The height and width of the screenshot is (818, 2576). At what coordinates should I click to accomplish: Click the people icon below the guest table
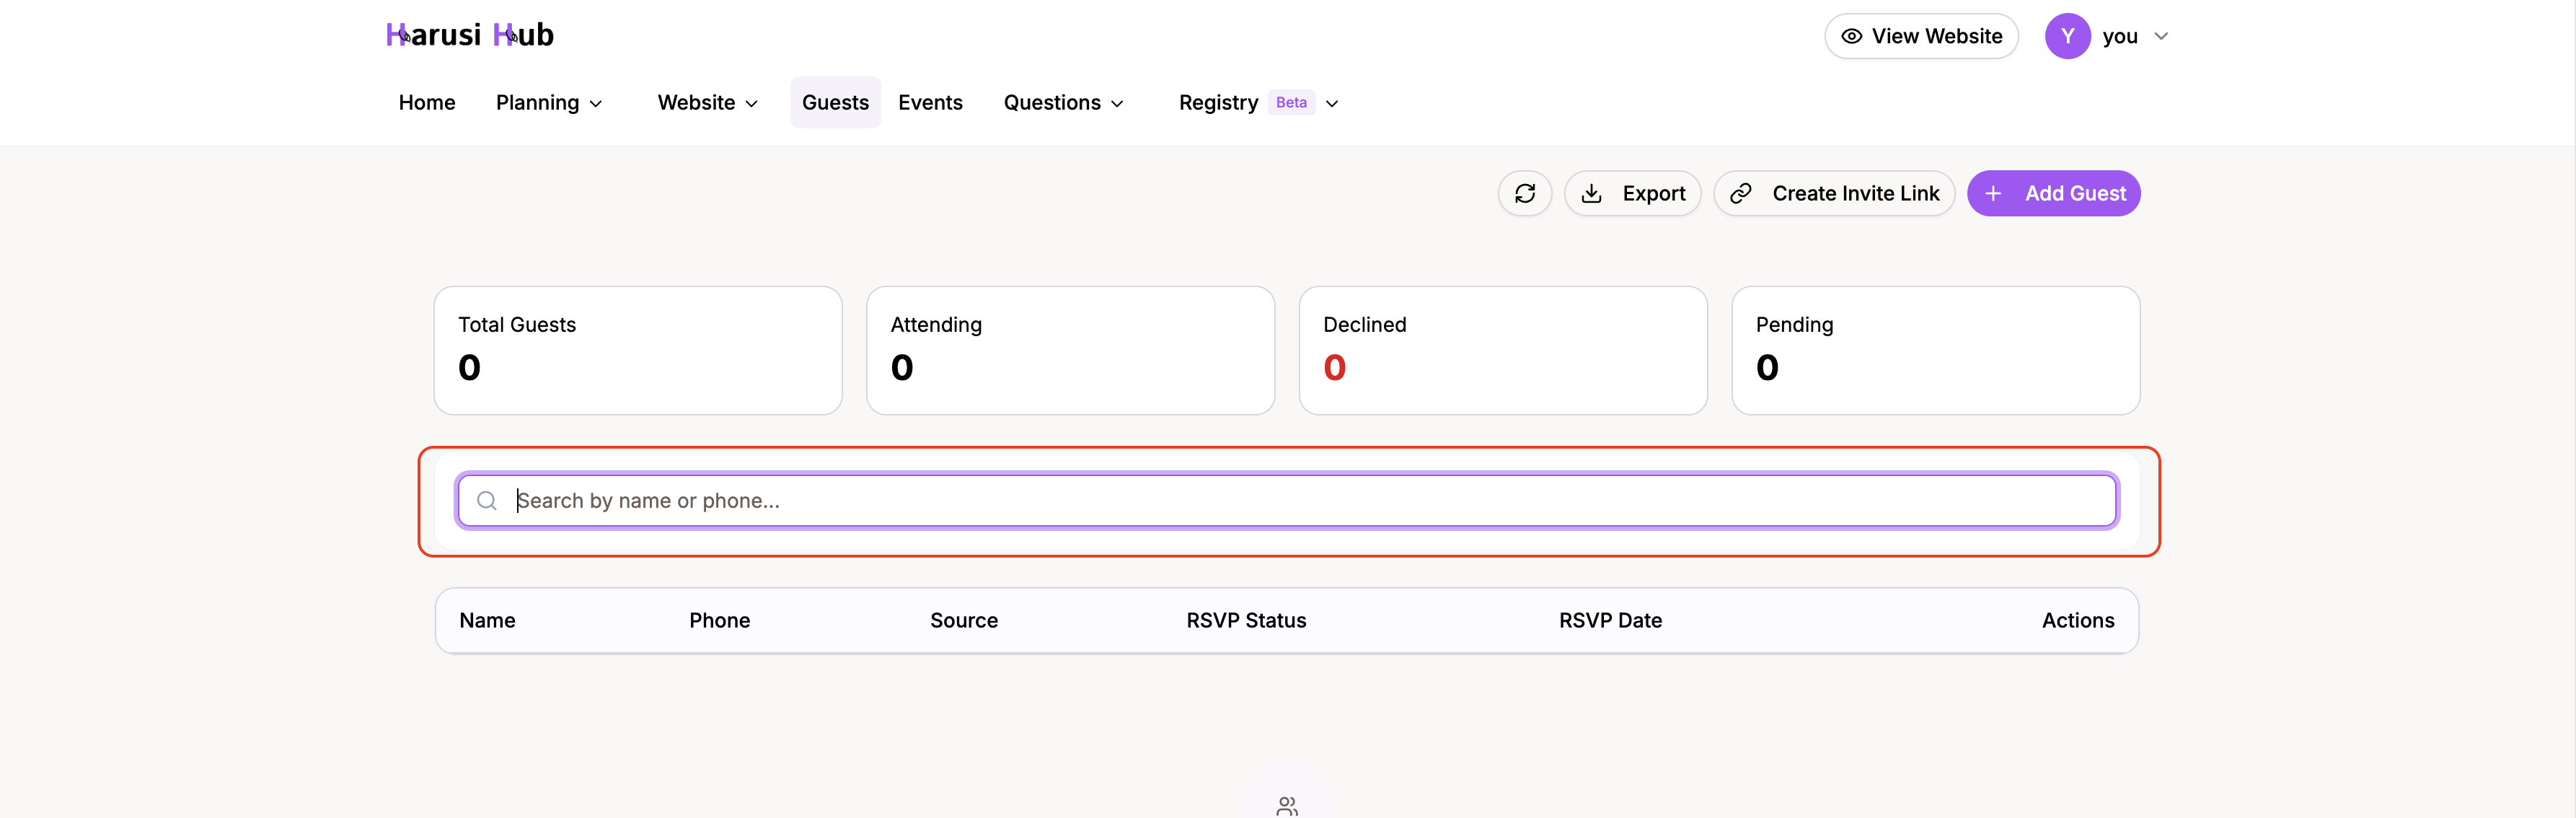(x=1287, y=806)
